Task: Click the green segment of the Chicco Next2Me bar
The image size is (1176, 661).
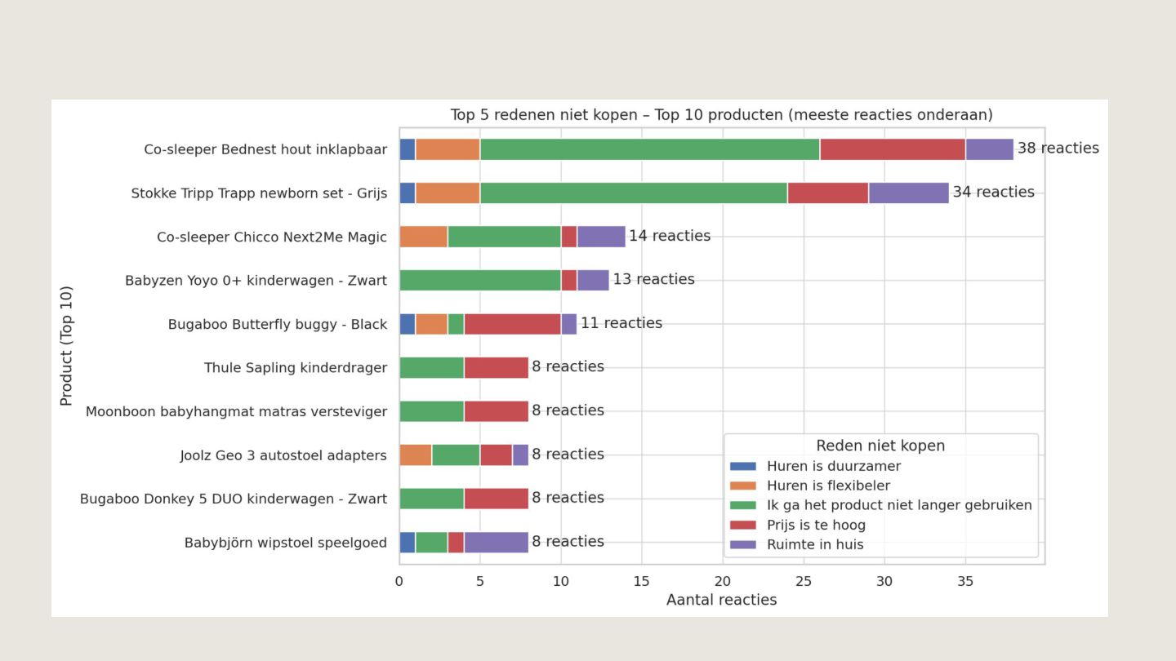Action: click(x=504, y=237)
